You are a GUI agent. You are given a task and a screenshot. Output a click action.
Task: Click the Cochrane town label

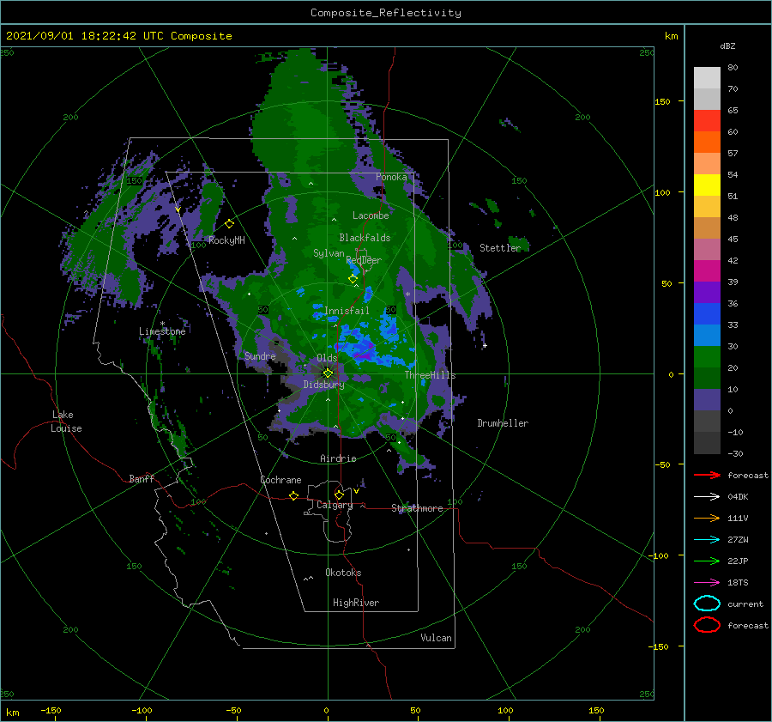280,480
